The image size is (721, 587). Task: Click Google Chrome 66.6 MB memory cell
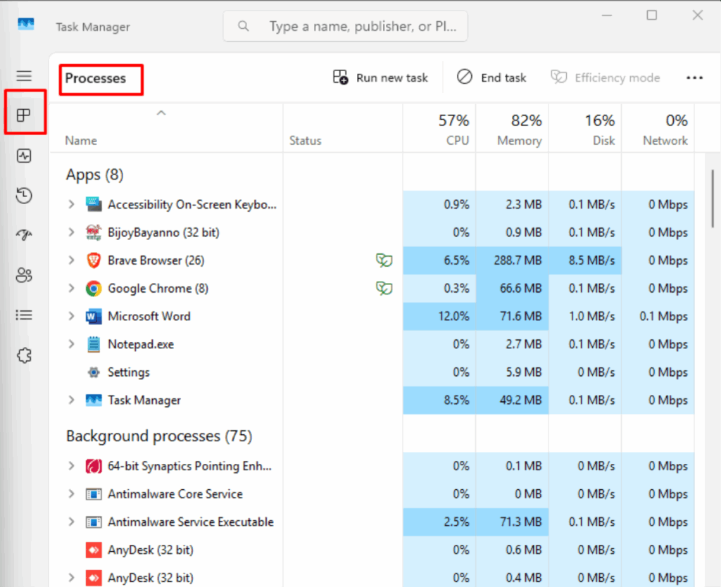[513, 288]
